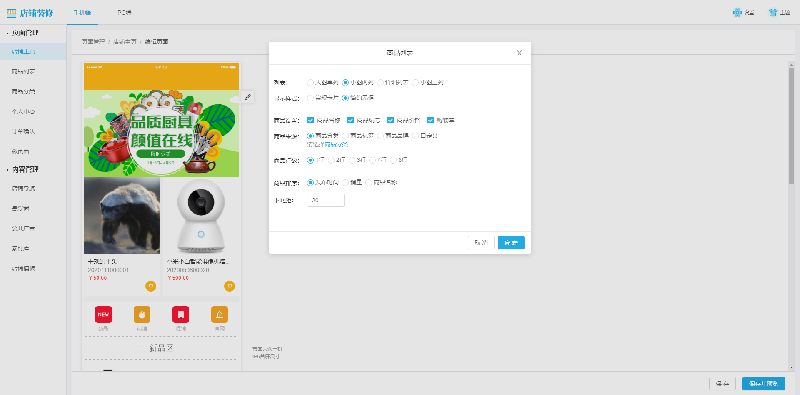Switch to the PC端 tab
The height and width of the screenshot is (395, 800).
(124, 13)
